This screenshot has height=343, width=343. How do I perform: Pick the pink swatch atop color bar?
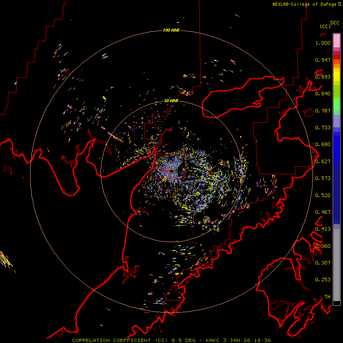pos(337,40)
